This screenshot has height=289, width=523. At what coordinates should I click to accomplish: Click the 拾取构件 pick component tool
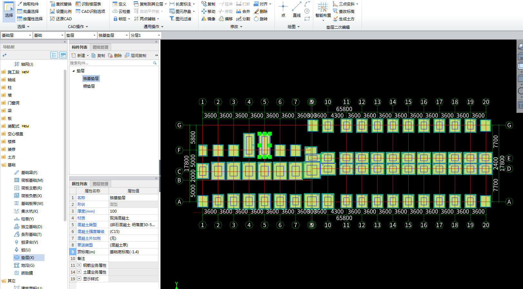pos(28,4)
